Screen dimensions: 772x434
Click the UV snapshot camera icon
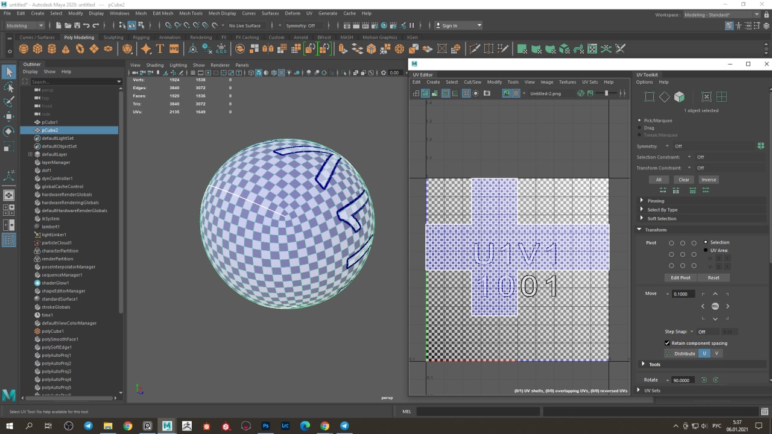tap(487, 93)
